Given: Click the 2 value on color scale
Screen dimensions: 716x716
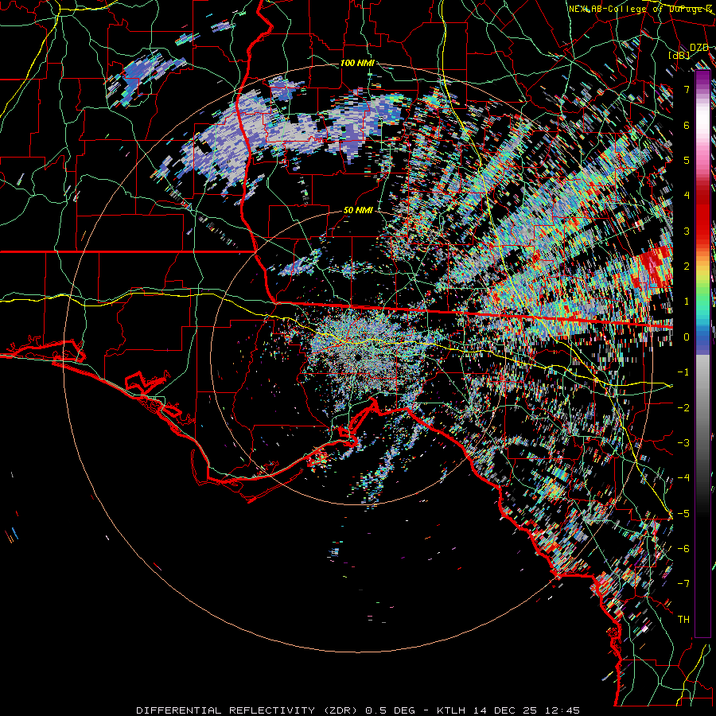Looking at the screenshot, I should click(687, 267).
